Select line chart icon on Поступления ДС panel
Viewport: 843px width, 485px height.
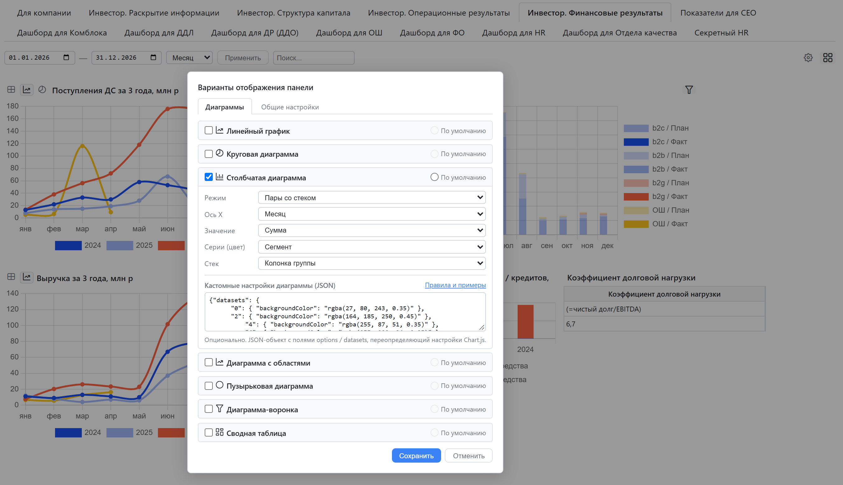pos(27,90)
